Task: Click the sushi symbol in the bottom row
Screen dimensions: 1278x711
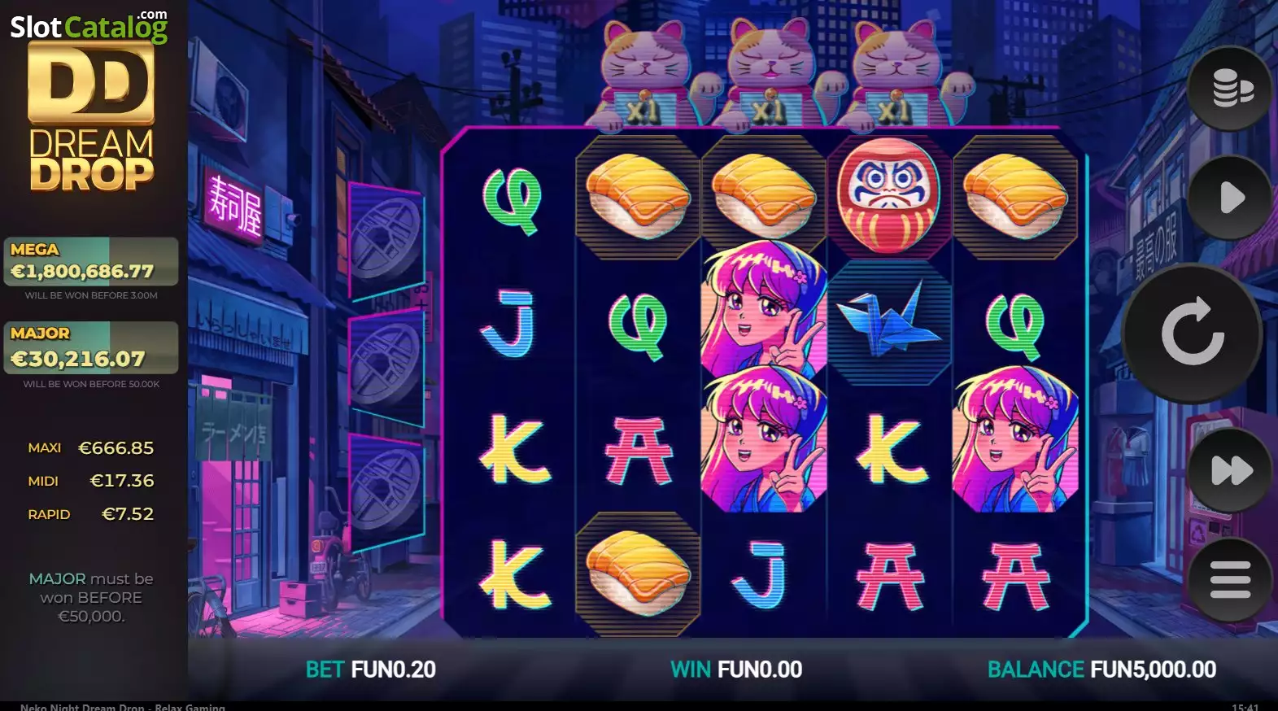Action: click(638, 574)
